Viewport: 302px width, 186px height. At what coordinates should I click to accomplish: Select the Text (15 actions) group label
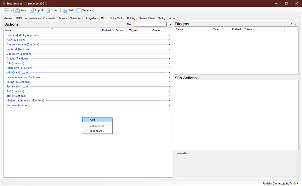[16, 96]
